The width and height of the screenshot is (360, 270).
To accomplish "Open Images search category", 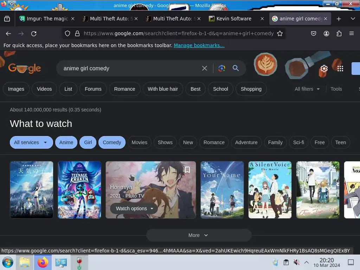I will pos(16,89).
